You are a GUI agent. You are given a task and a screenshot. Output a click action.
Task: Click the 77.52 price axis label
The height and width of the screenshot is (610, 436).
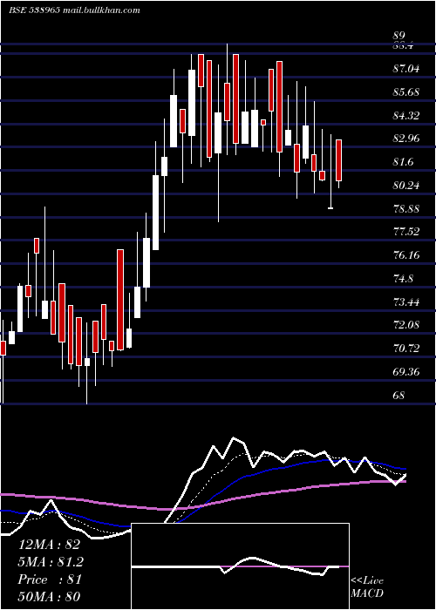(x=406, y=232)
